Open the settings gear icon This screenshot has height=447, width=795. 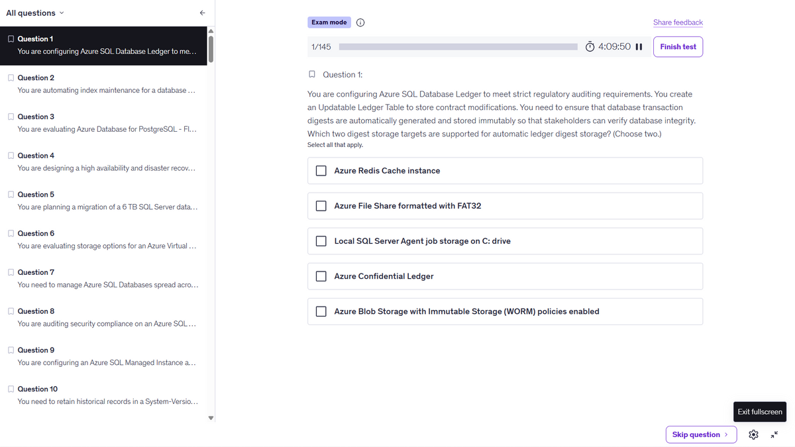tap(753, 434)
